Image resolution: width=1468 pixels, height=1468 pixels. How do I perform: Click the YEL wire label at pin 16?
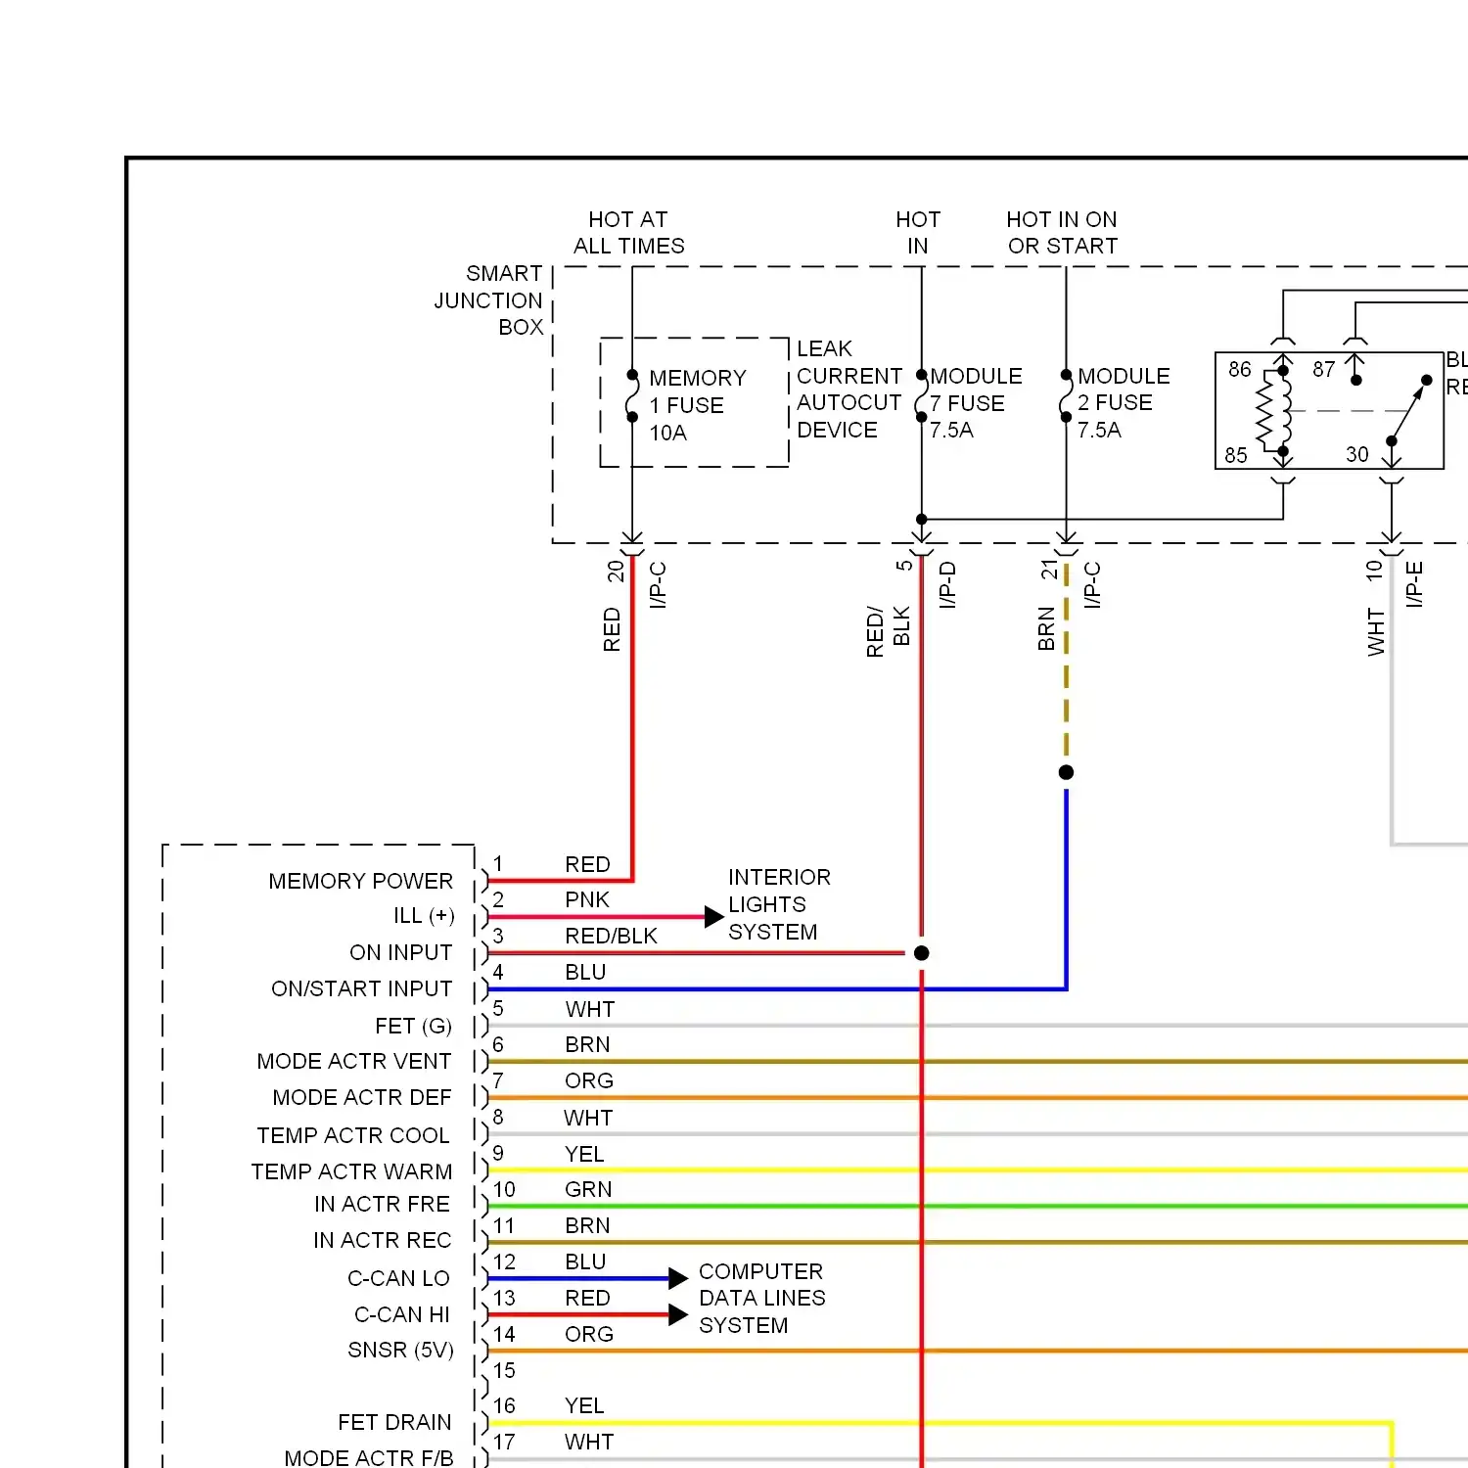click(x=584, y=1405)
